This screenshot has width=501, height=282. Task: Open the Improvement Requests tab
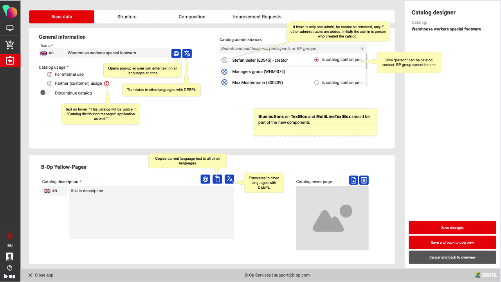pos(257,17)
